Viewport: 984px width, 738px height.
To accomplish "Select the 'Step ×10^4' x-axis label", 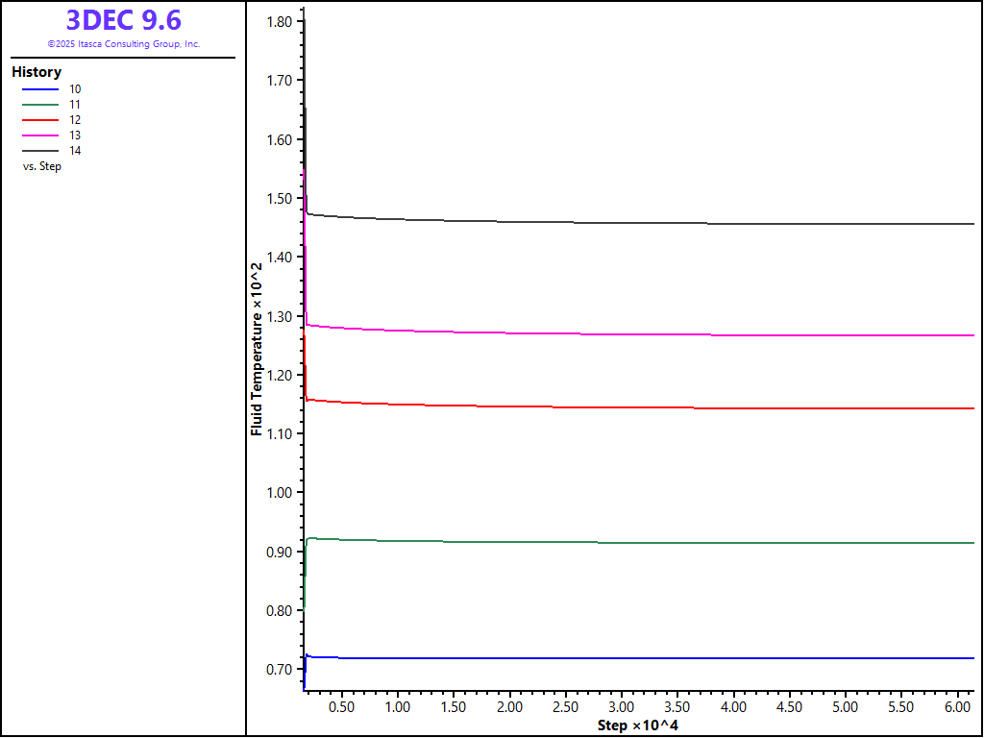I will pos(637,725).
